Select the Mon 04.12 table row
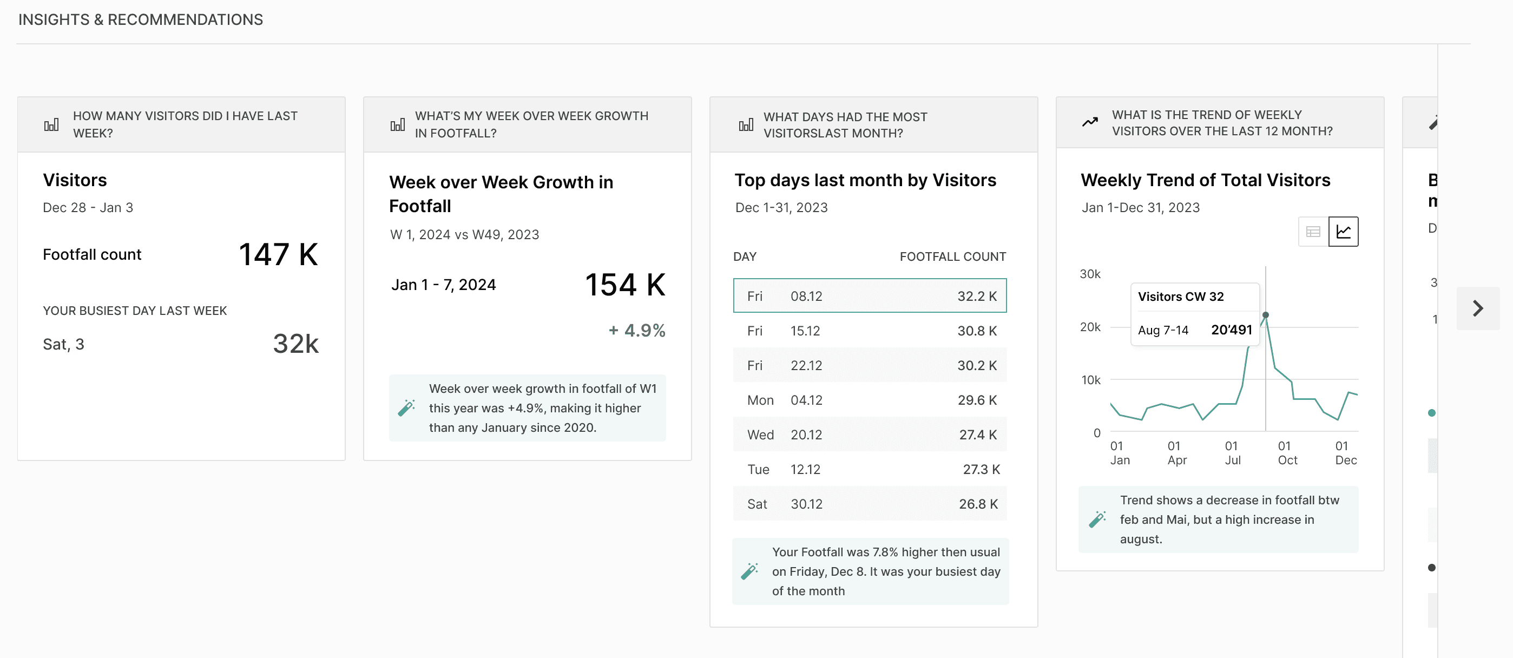This screenshot has width=1513, height=658. click(x=869, y=400)
